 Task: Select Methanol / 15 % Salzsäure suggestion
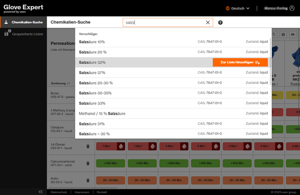coord(173,114)
